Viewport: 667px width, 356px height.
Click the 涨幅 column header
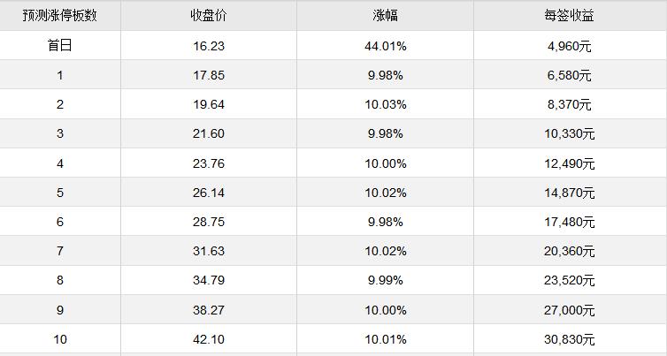click(386, 16)
